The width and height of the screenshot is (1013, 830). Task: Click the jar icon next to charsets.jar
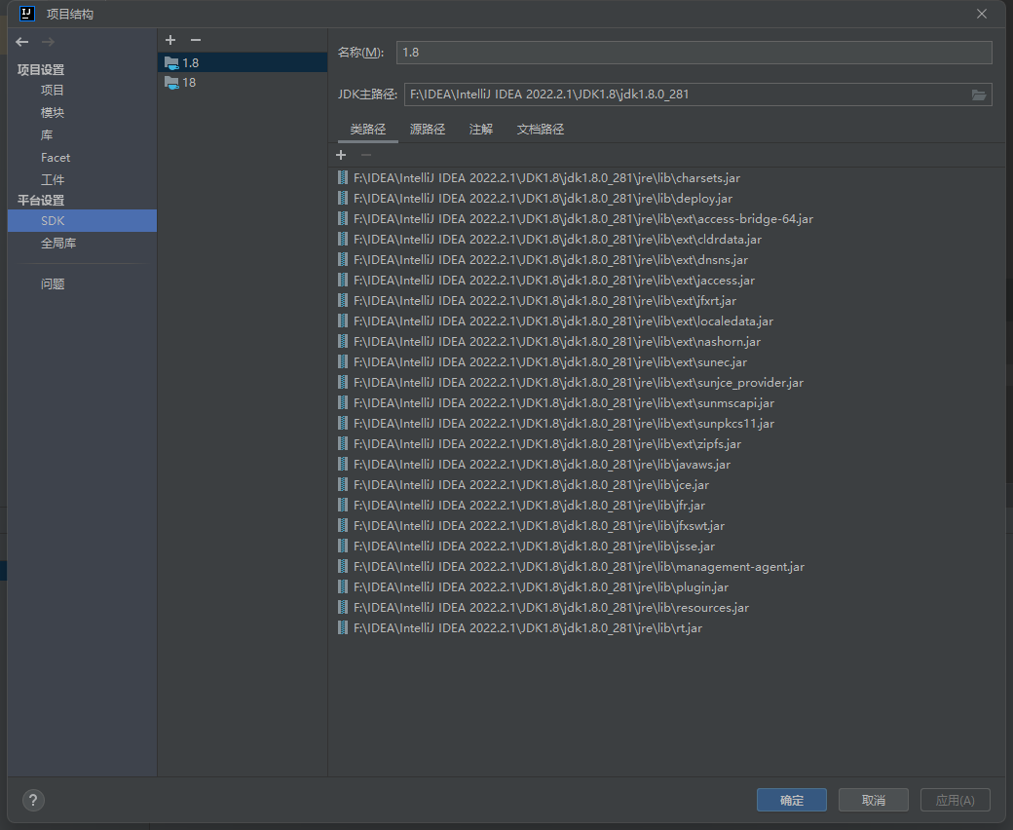point(343,177)
